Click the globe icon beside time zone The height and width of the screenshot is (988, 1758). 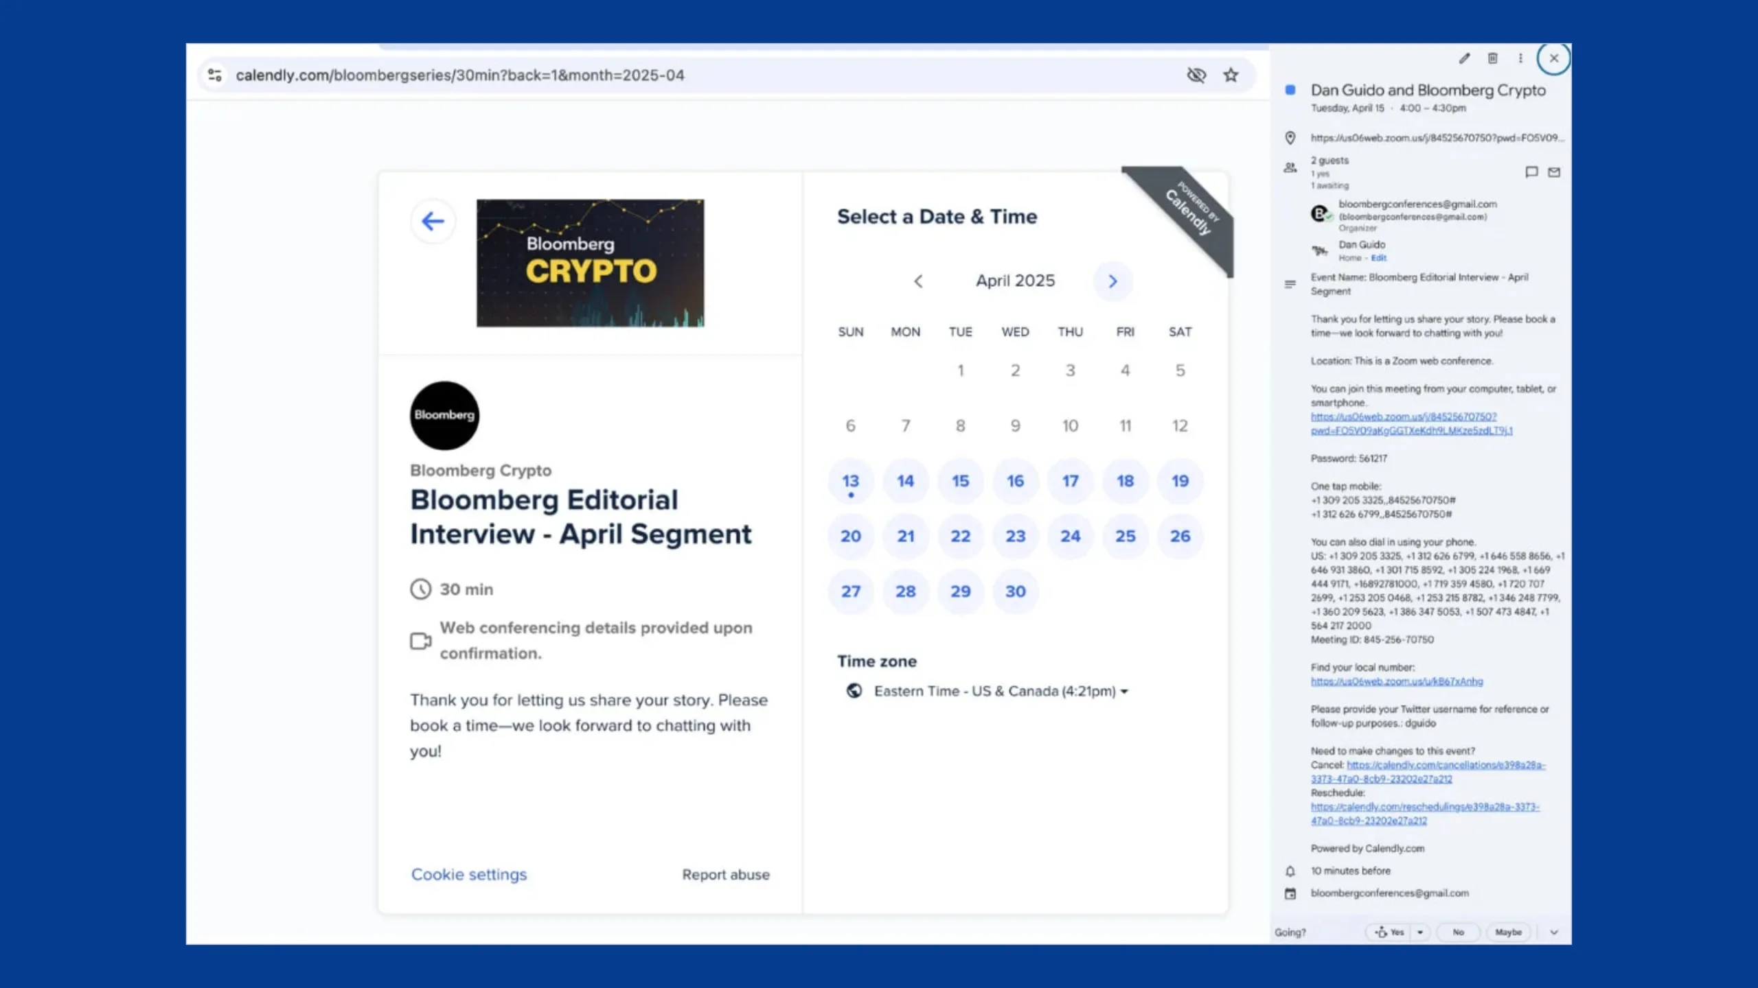[854, 691]
